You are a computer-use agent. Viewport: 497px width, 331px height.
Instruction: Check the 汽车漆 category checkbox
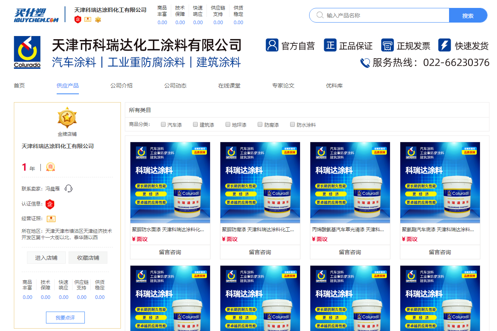tap(163, 124)
